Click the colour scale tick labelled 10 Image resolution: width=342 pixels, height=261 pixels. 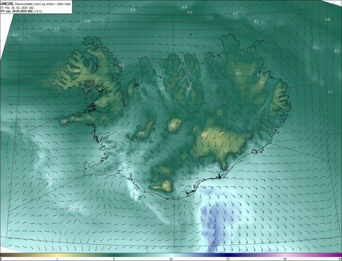pyautogui.click(x=171, y=259)
